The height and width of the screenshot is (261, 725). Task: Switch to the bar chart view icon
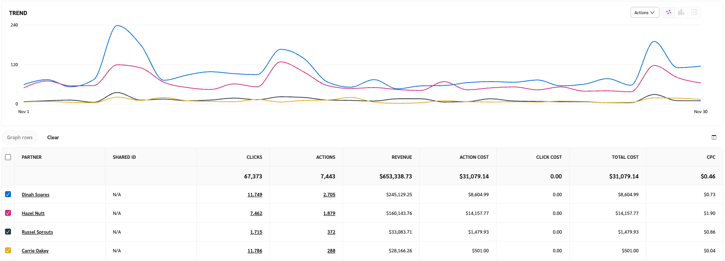[x=681, y=12]
